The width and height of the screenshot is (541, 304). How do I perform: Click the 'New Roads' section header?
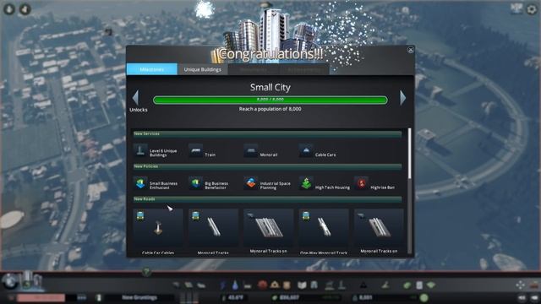(267, 199)
